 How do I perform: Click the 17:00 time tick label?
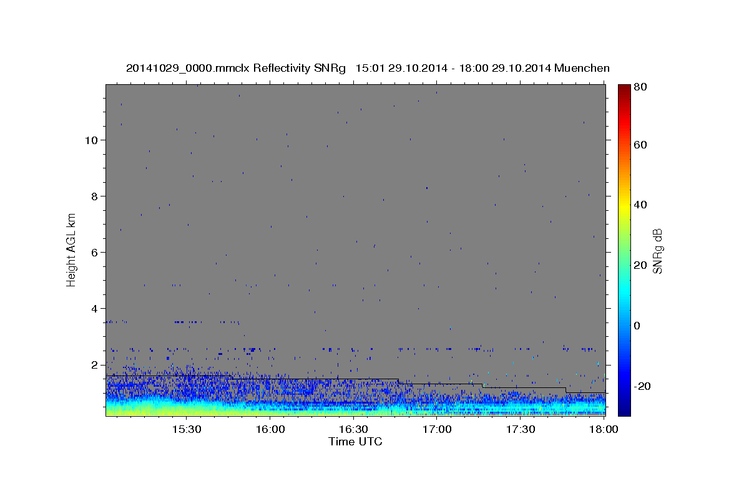(x=437, y=430)
